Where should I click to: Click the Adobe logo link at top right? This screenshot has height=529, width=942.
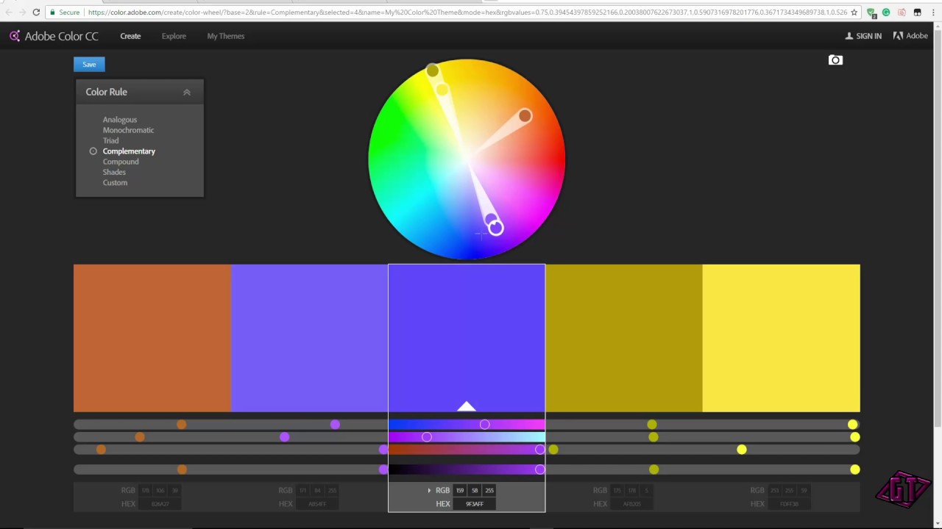(910, 36)
